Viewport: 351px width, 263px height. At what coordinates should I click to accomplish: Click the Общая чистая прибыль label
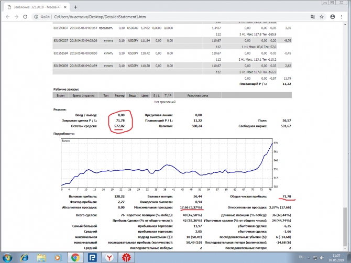tap(248, 196)
